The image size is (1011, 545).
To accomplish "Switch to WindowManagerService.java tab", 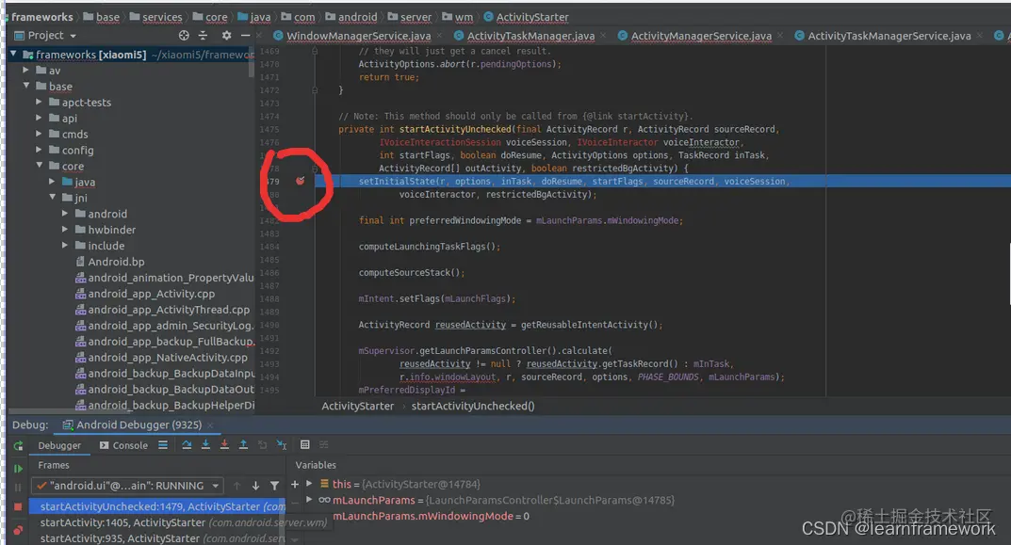I will point(358,36).
